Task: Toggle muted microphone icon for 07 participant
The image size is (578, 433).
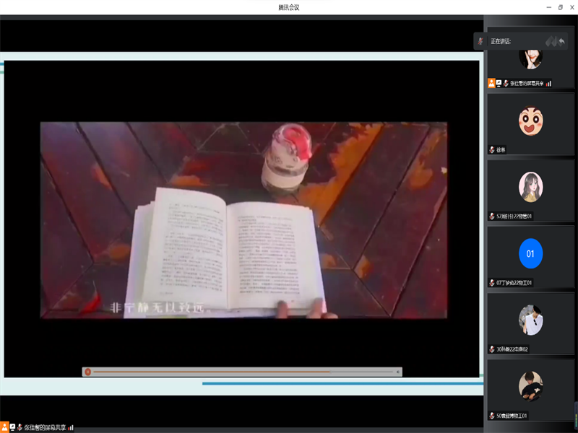Action: 491,283
